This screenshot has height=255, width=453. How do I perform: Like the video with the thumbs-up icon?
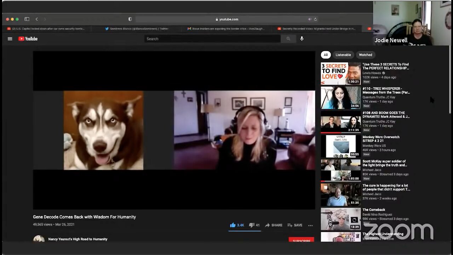pyautogui.click(x=233, y=225)
